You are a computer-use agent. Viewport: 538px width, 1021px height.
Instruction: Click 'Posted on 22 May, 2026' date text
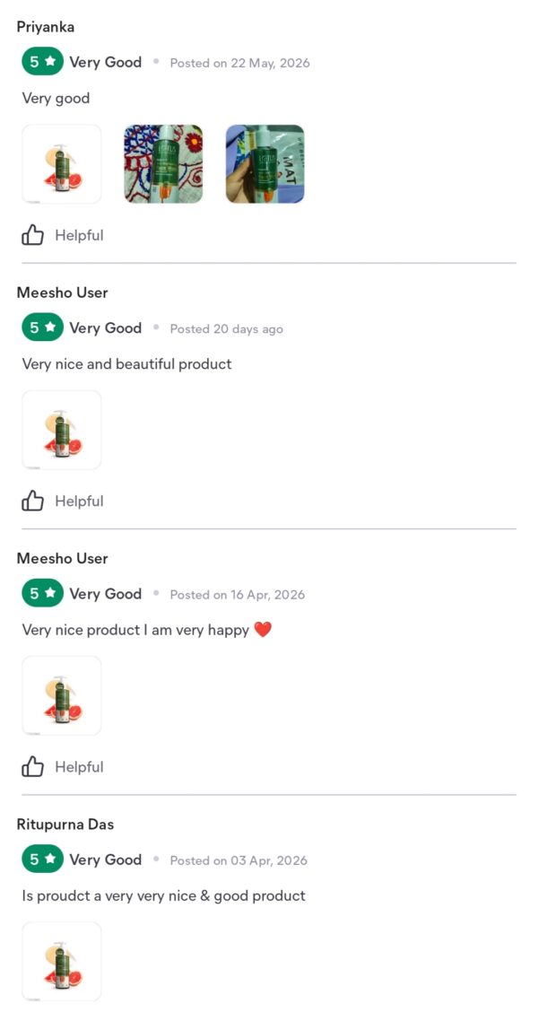(x=239, y=63)
